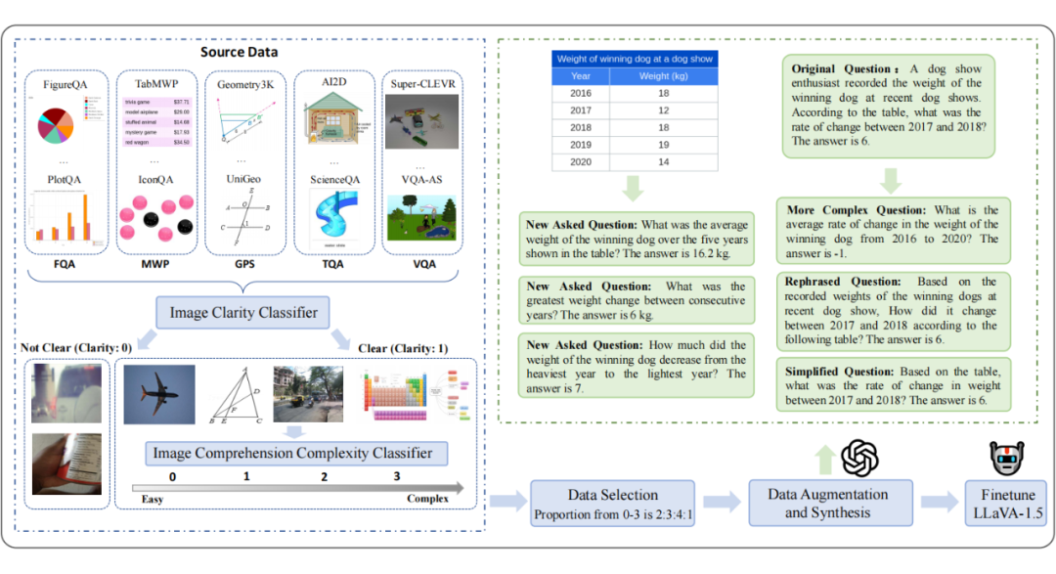Viewport: 1056px width, 574px height.
Task: Select the TabMWP pink table thumbnail
Action: pyautogui.click(x=156, y=122)
